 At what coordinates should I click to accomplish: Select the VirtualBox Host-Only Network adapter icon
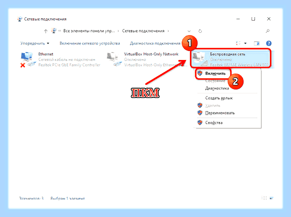click(114, 60)
